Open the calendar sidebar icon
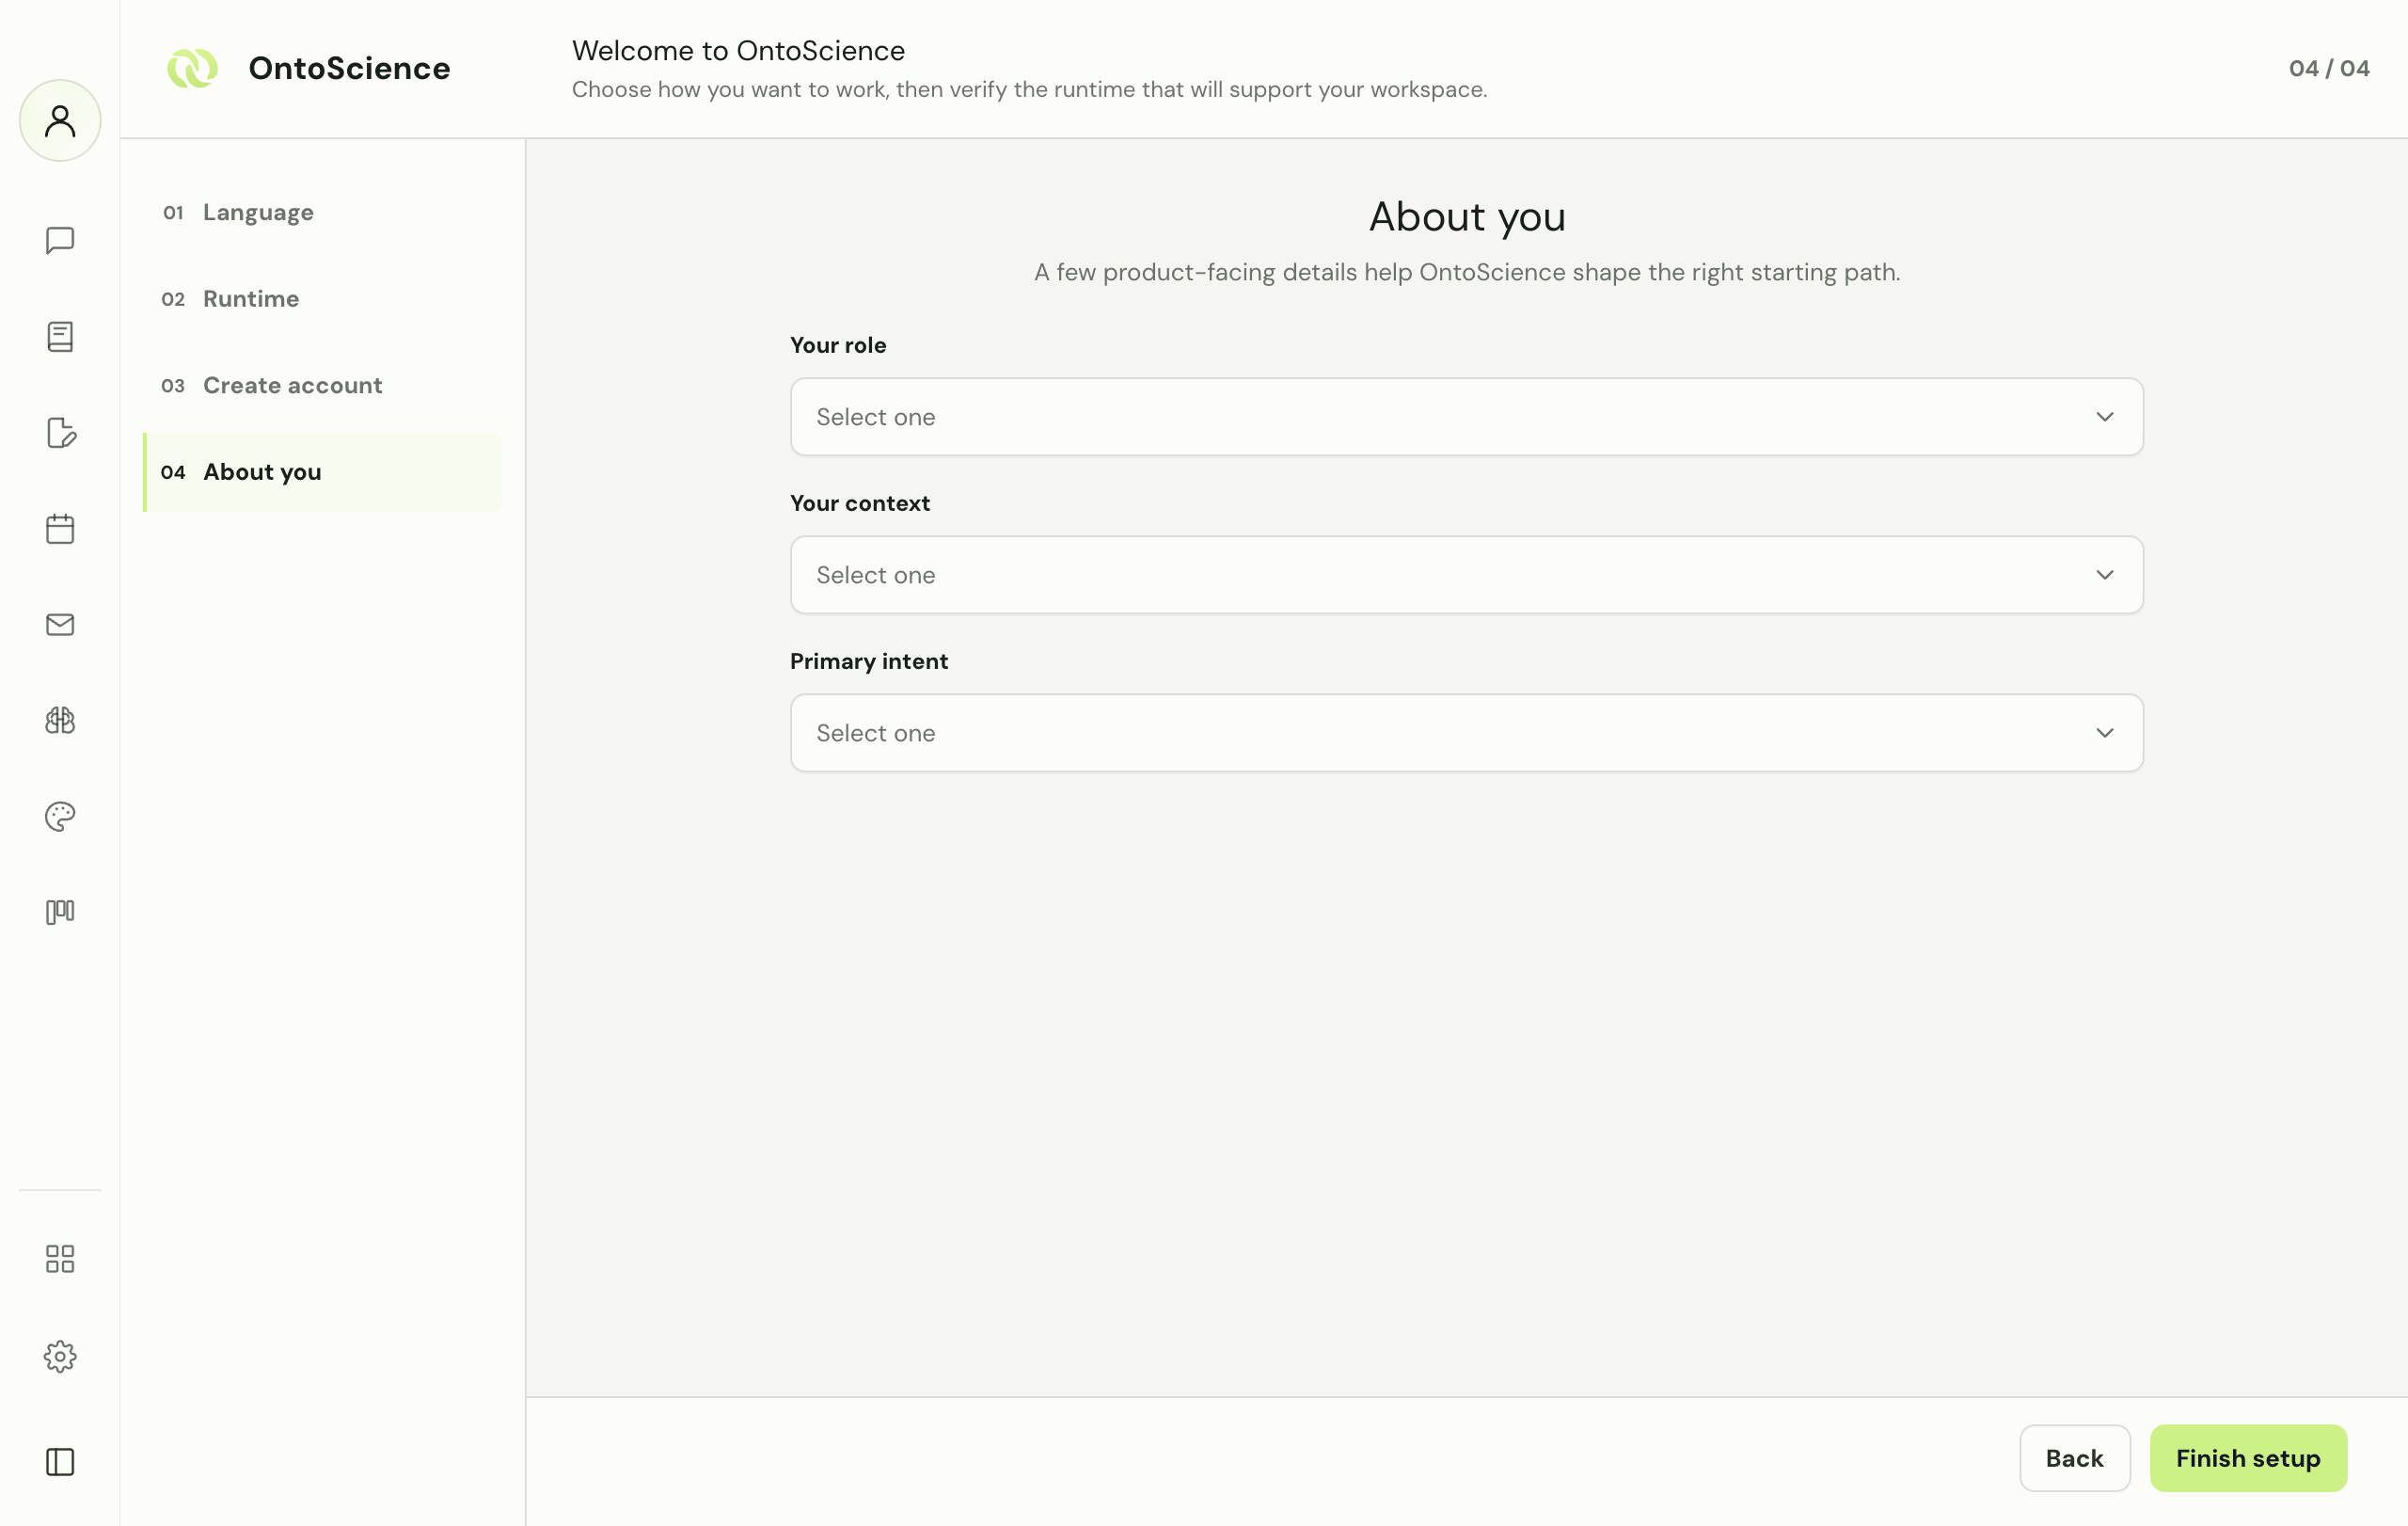The width and height of the screenshot is (2408, 1526). pos(60,528)
